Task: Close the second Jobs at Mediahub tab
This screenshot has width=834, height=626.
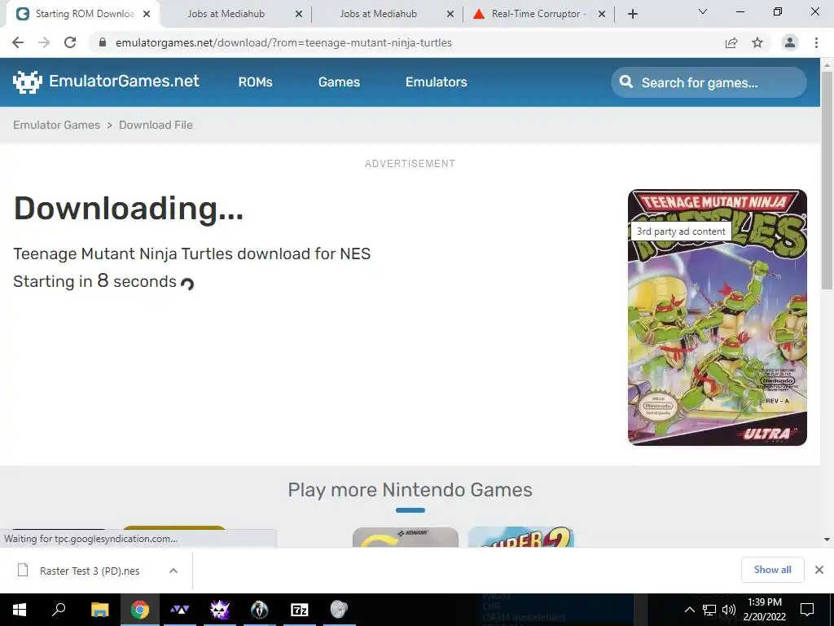Action: (450, 14)
